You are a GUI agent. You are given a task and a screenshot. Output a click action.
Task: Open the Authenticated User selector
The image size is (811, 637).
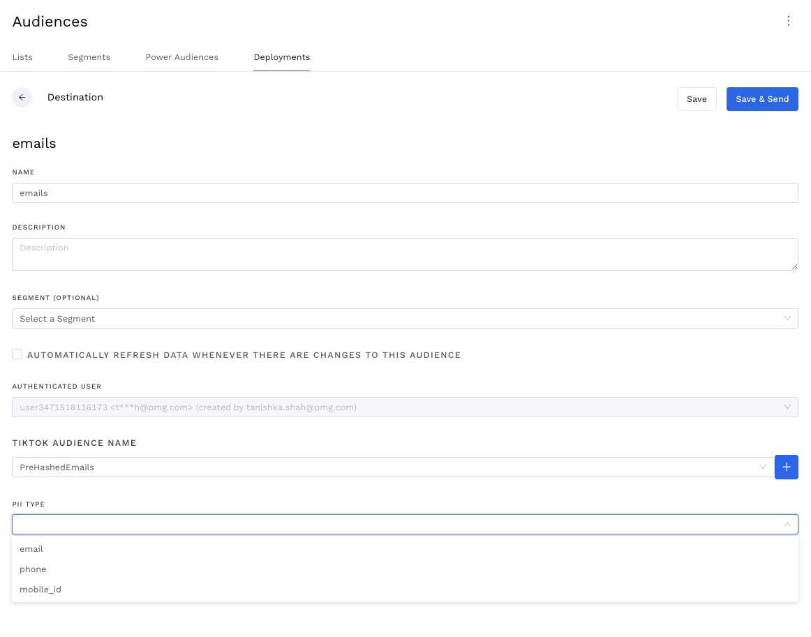click(405, 407)
